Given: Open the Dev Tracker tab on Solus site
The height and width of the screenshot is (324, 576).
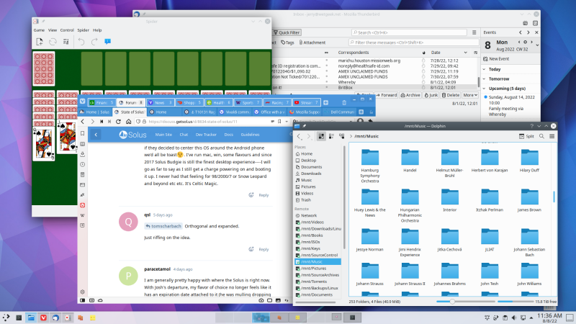Looking at the screenshot, I should (204, 135).
